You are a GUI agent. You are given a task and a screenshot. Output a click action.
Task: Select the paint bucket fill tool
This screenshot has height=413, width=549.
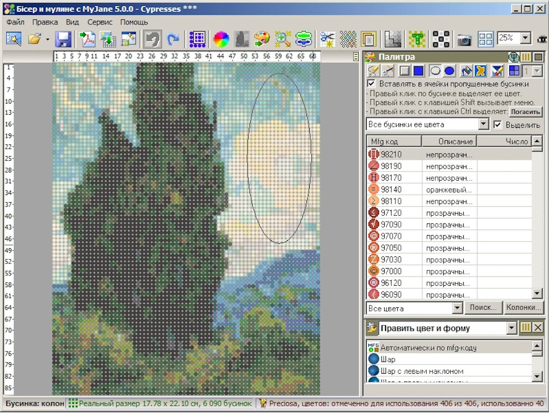click(466, 71)
